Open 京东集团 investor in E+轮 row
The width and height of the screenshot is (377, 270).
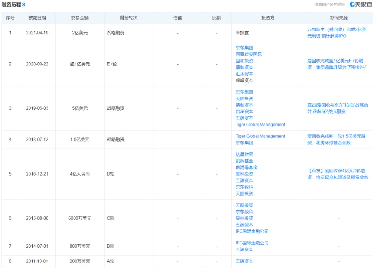(244, 48)
